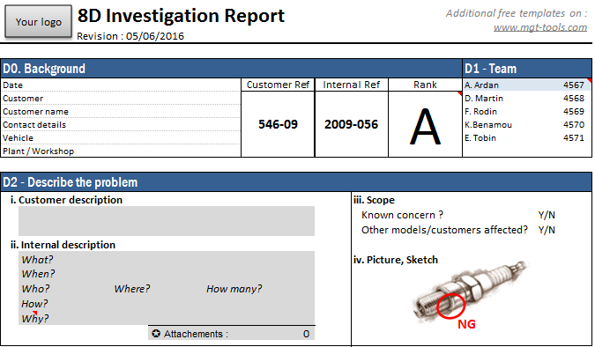Viewport: 595px width, 347px height.
Task: Select the Customer Ref value 546-09
Action: click(x=279, y=124)
